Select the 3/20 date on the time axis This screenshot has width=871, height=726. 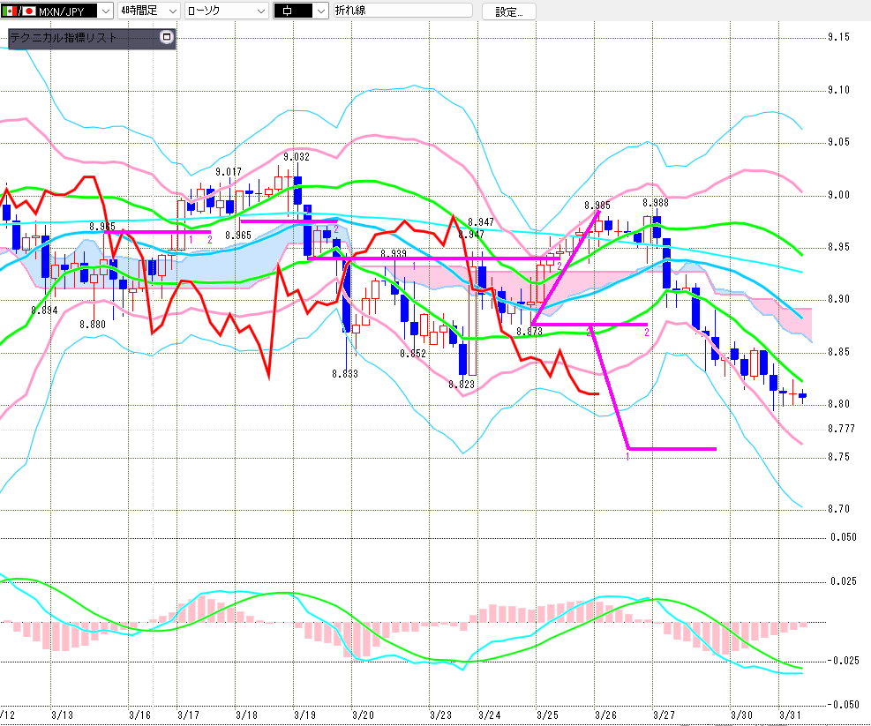[363, 715]
